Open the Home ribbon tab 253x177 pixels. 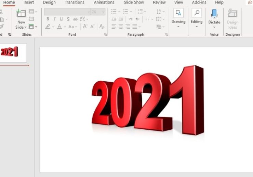pos(9,2)
